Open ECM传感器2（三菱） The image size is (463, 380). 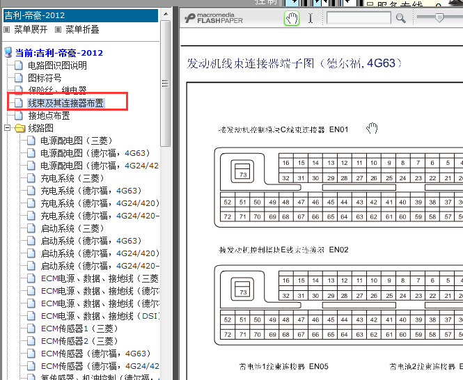tap(79, 341)
